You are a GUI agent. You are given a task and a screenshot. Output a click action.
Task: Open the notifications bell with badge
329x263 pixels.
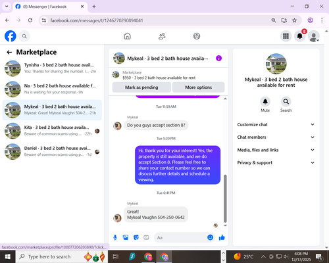click(x=300, y=36)
